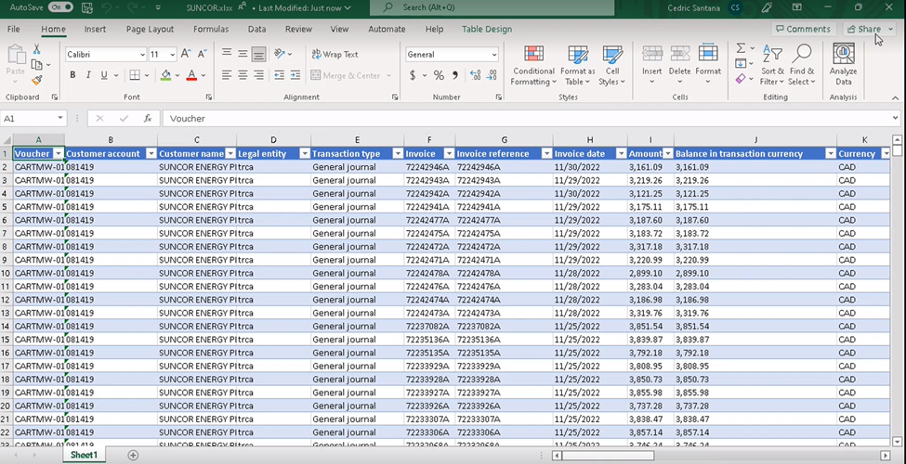Image resolution: width=906 pixels, height=464 pixels.
Task: Toggle the AutoSave switch
Action: click(60, 7)
